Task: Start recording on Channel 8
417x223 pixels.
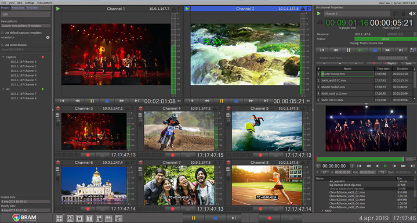Action: (x=260, y=209)
